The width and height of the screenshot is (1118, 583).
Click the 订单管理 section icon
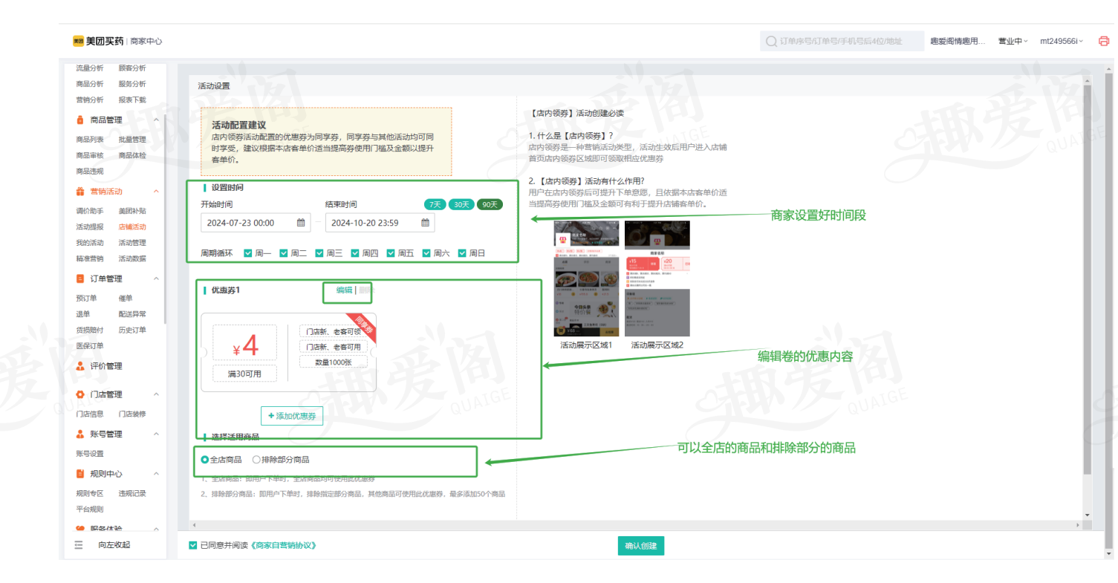[80, 279]
